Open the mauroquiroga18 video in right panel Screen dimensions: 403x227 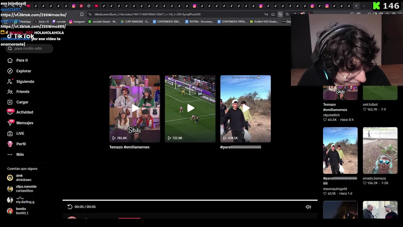pyautogui.click(x=340, y=150)
